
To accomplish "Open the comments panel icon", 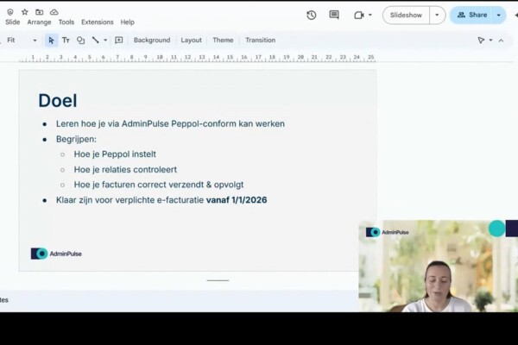I will [x=334, y=15].
